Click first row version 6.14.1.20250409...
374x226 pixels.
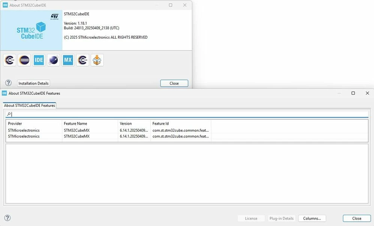click(x=134, y=130)
